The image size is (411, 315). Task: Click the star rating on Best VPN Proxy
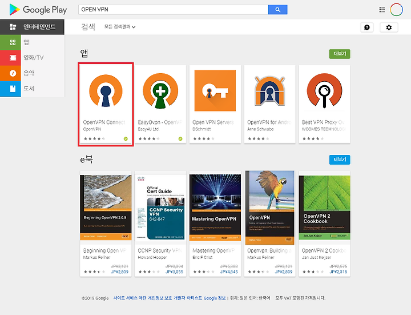tap(313, 138)
